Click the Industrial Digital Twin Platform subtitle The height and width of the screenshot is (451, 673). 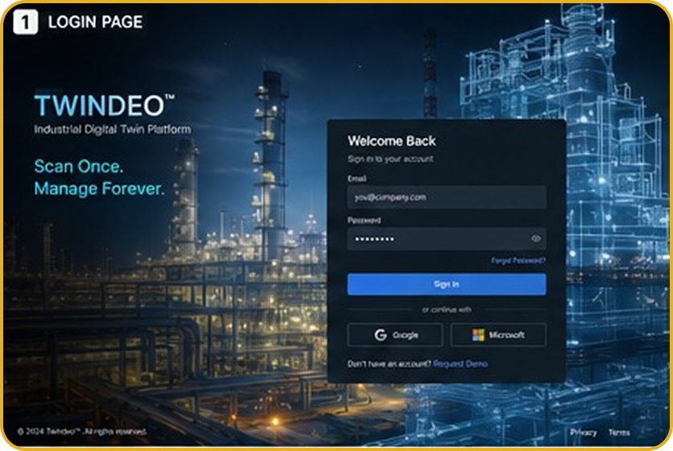[113, 130]
